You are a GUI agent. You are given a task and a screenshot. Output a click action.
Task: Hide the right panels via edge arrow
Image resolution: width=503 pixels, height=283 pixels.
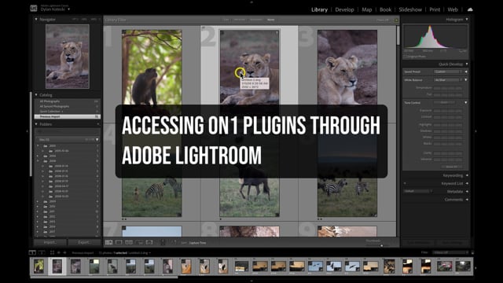[475, 131]
